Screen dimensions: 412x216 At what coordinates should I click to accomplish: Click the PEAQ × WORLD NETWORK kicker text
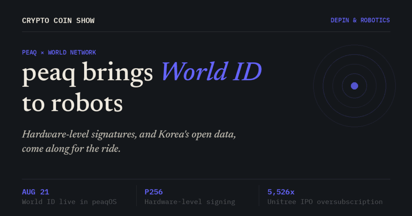pos(59,53)
